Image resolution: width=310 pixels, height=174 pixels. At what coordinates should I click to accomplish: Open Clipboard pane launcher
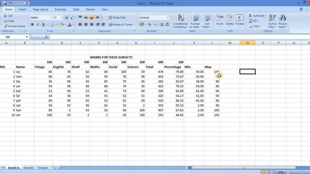coord(26,31)
